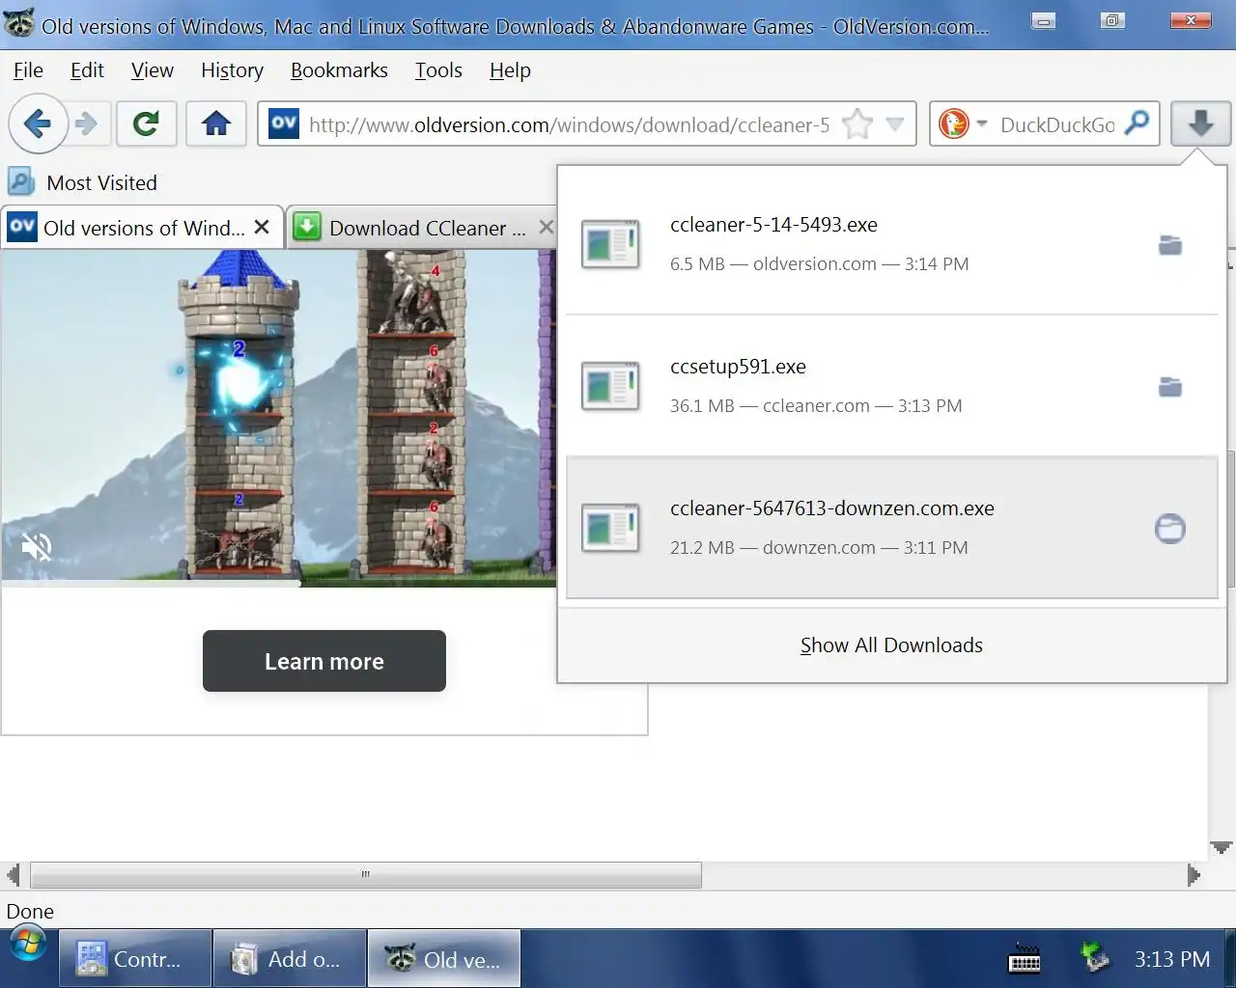Screen dimensions: 1236x988
Task: Click the video ad progress bar
Action: pyautogui.click(x=279, y=583)
